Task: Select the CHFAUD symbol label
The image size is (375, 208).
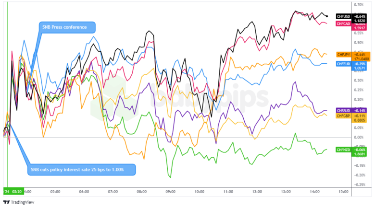Action: (x=344, y=111)
